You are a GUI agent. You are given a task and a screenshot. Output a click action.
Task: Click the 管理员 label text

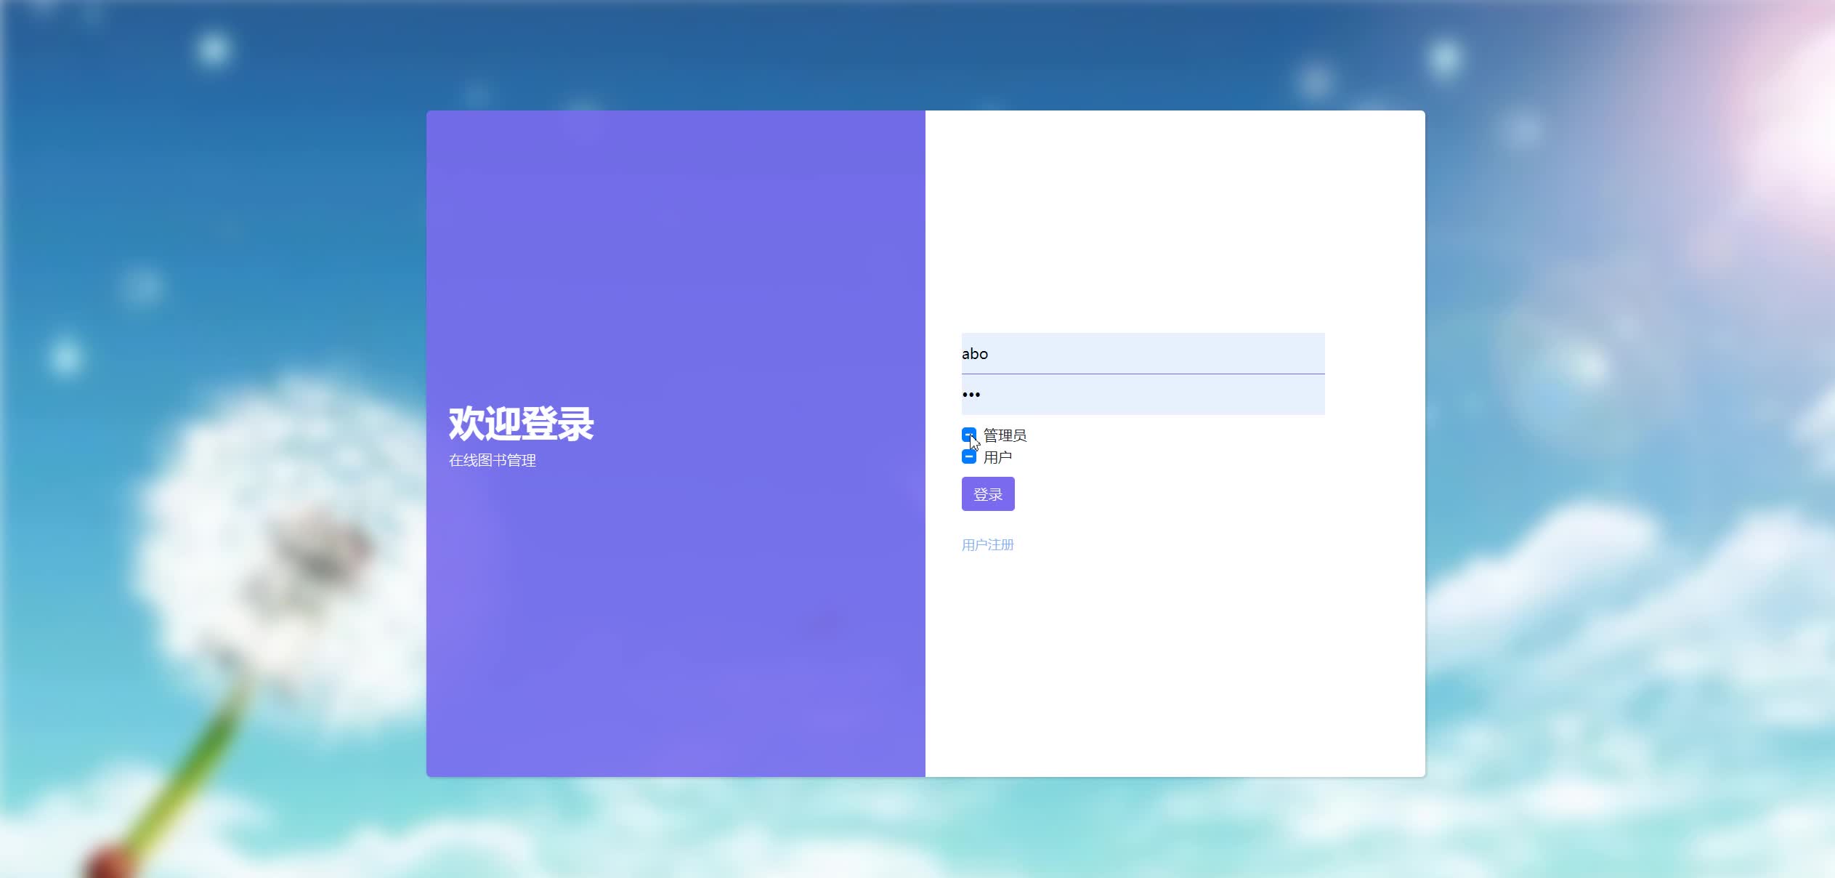tap(1005, 435)
